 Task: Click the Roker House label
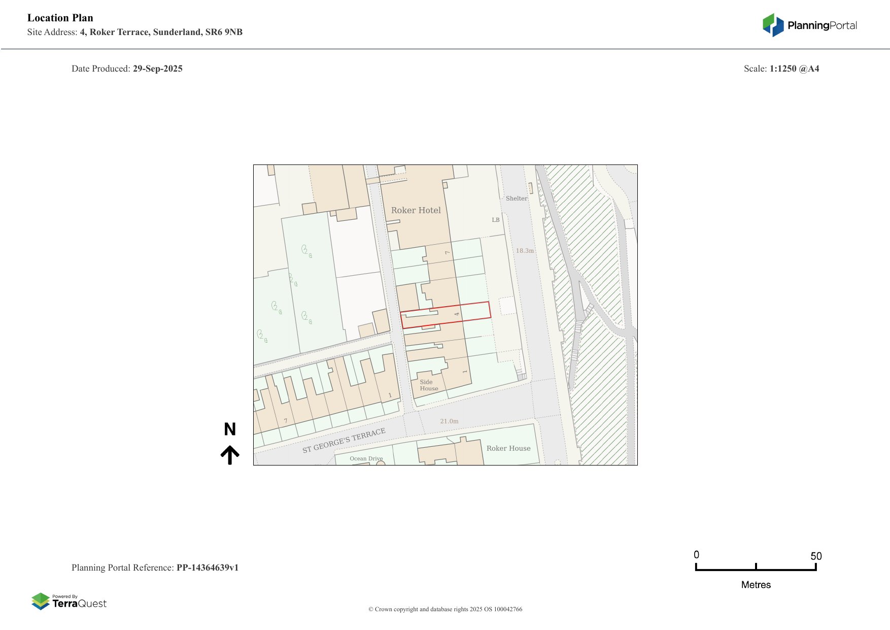508,448
